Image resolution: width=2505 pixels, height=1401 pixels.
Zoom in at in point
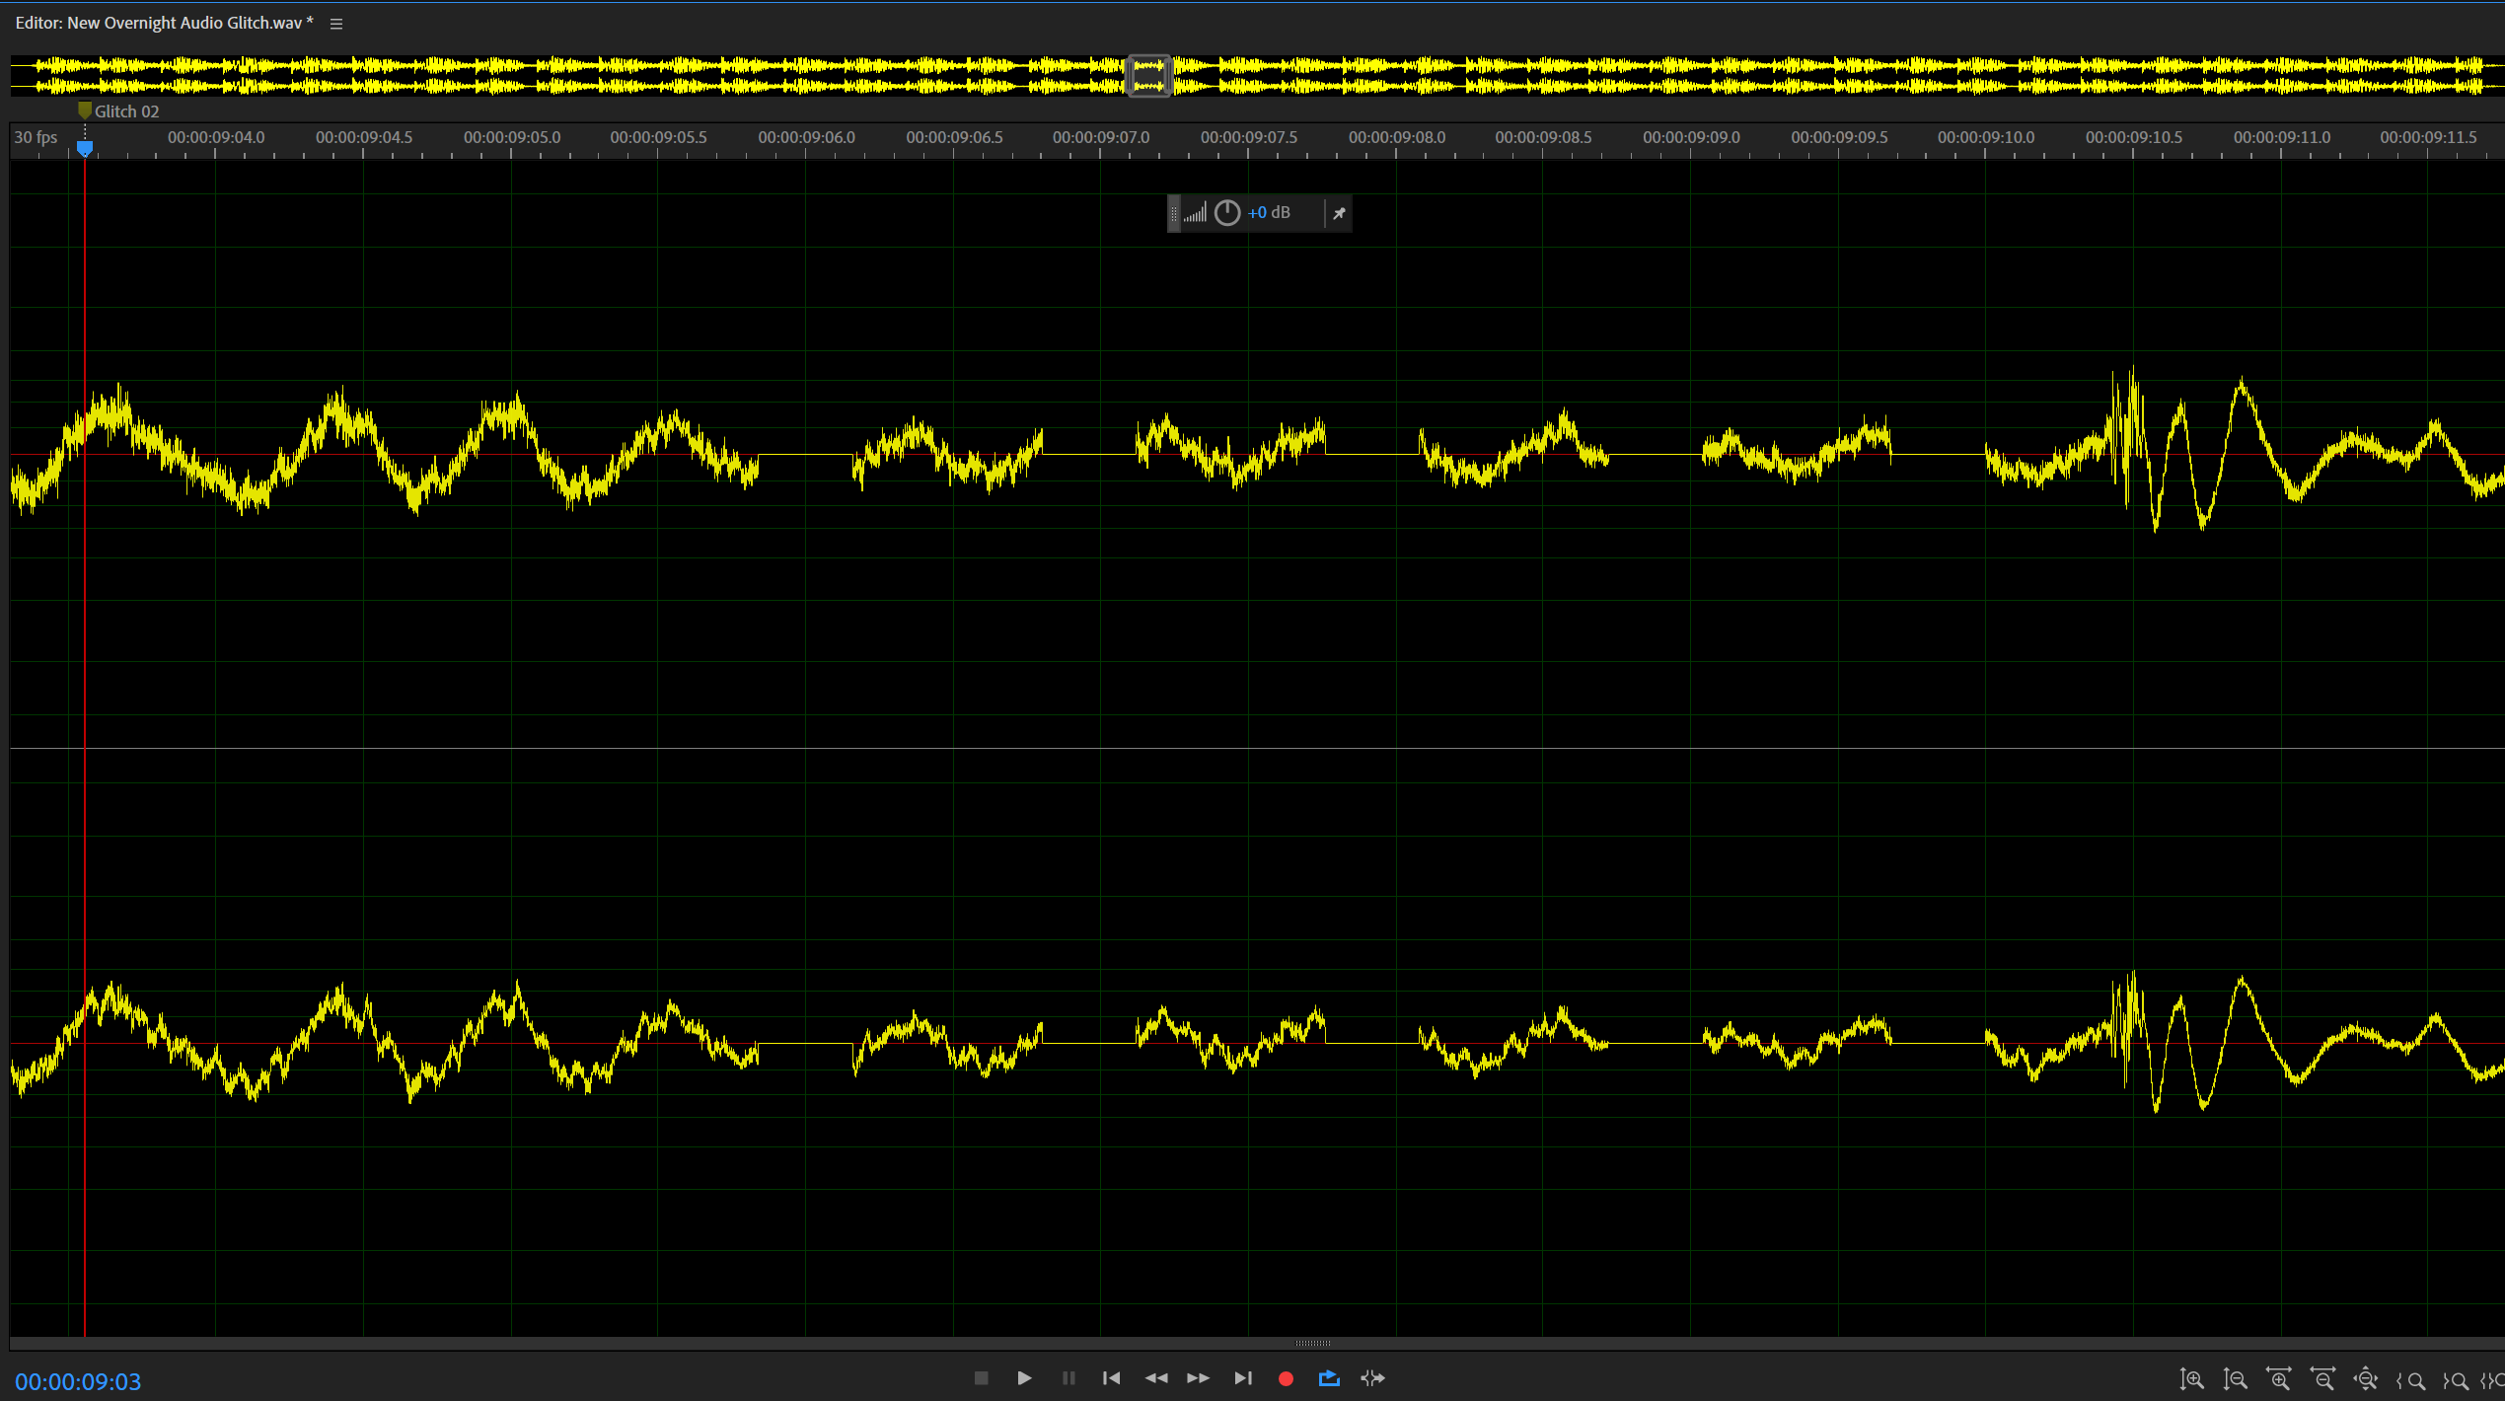coord(2410,1380)
